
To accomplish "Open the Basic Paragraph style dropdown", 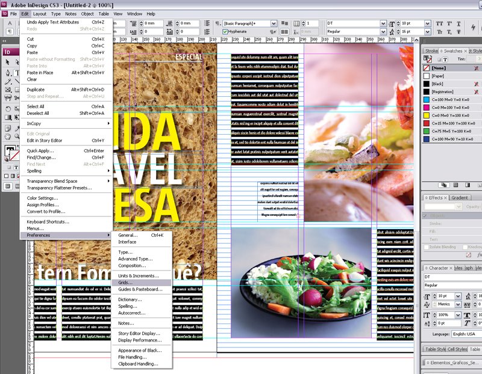I will click(x=274, y=23).
